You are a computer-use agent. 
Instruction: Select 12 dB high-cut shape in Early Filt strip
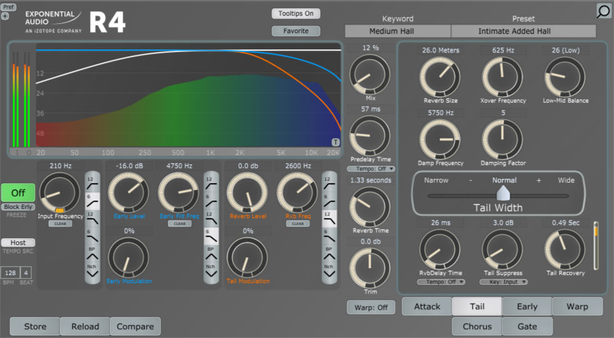(x=211, y=219)
